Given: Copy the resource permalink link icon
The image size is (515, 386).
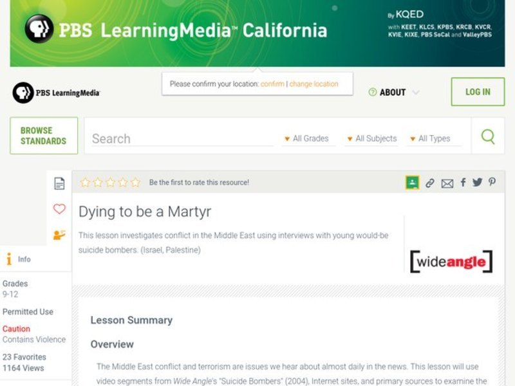Looking at the screenshot, I should (432, 183).
